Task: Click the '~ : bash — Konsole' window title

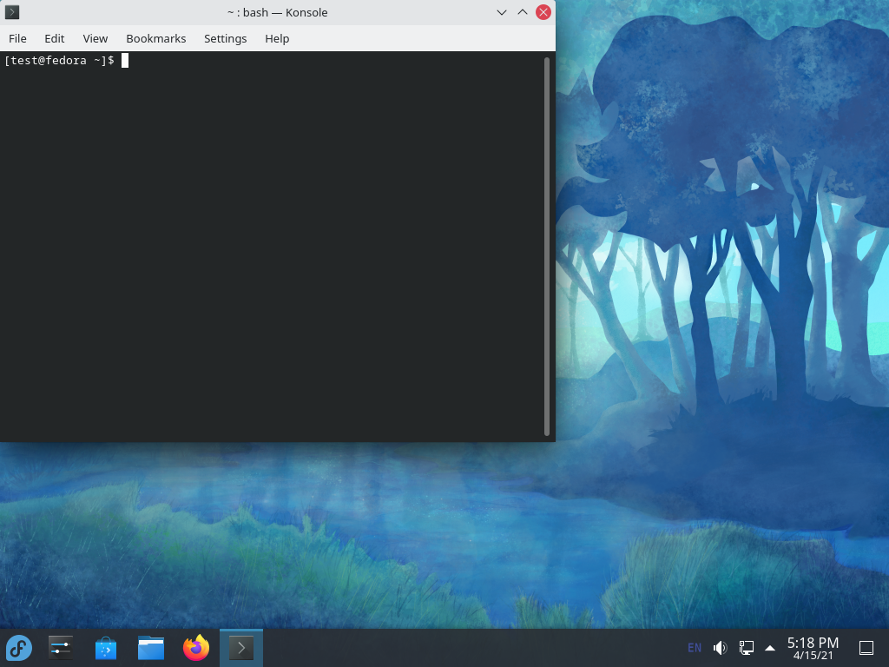Action: [x=278, y=12]
